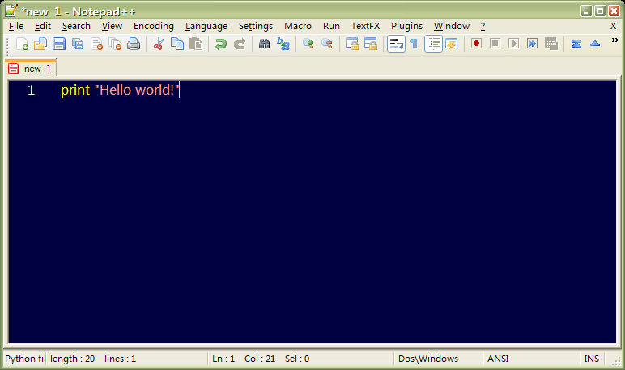Open the Edit menu
The height and width of the screenshot is (370, 625).
(x=43, y=27)
